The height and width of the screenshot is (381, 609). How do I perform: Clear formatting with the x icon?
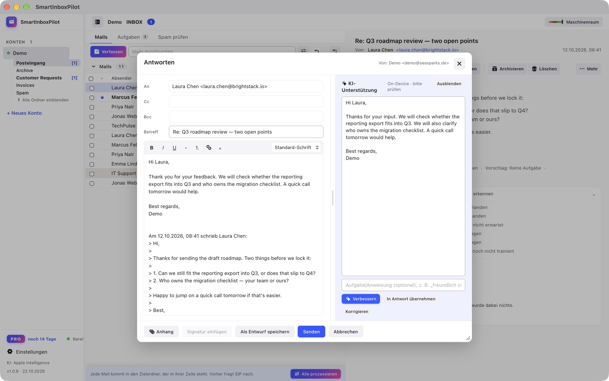pos(220,148)
